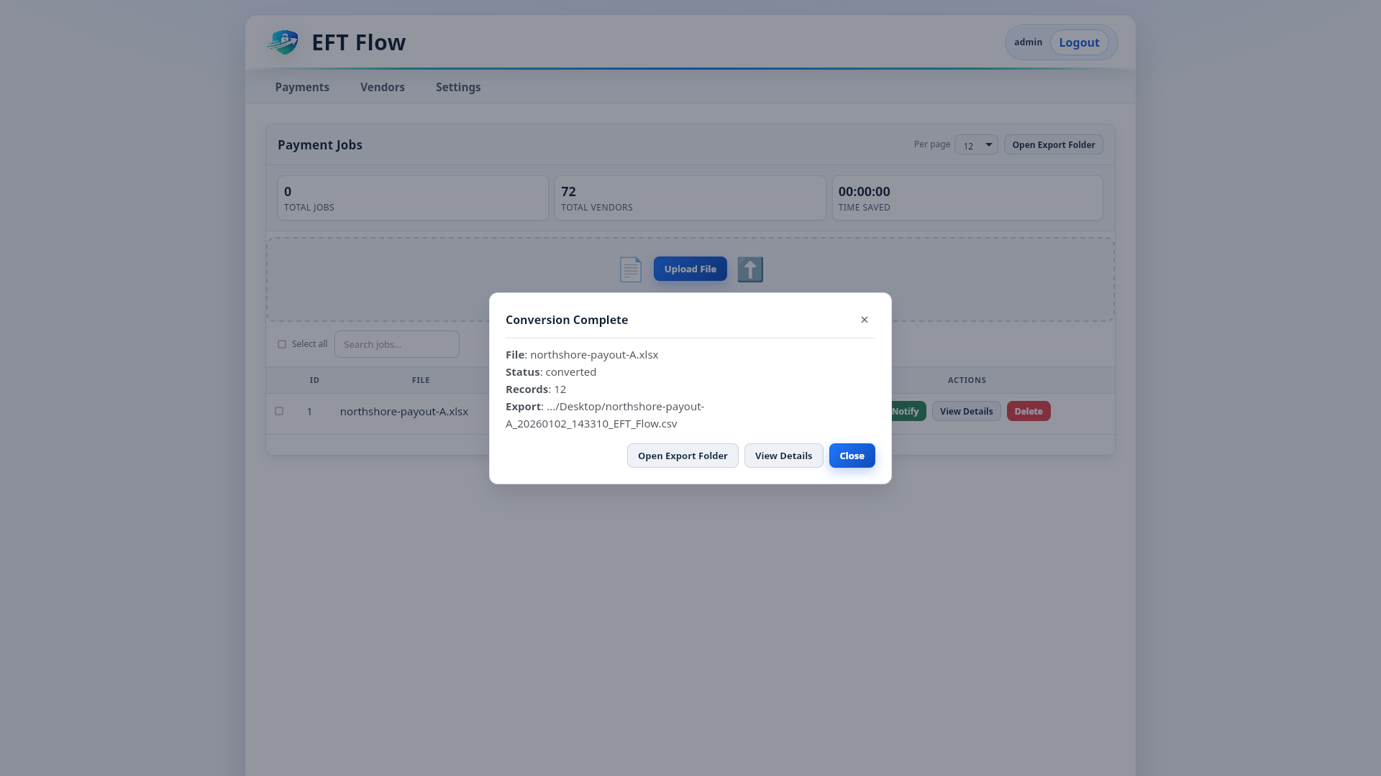Open Export Folder from the dialog
Image resolution: width=1381 pixels, height=776 pixels.
point(683,456)
